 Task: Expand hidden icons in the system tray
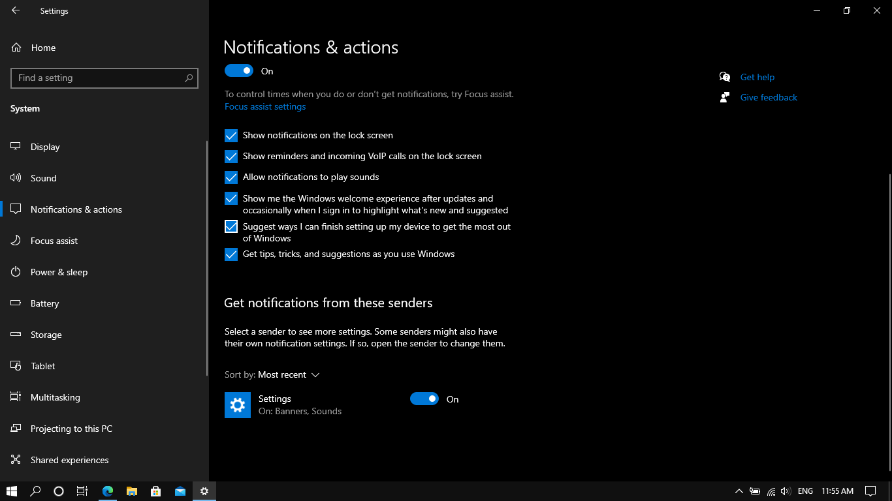(x=739, y=491)
